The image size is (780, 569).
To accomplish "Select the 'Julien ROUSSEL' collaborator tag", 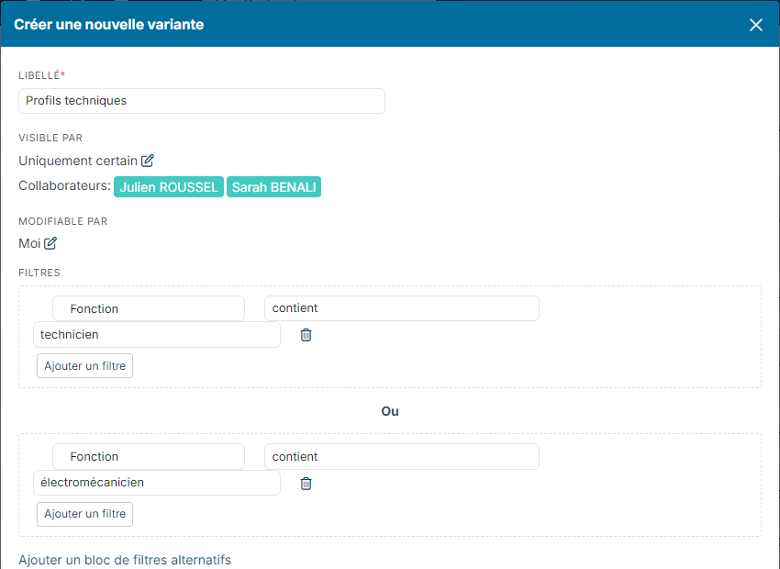I will [x=169, y=187].
